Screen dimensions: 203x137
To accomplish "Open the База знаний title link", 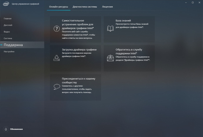I will pyautogui.click(x=123, y=20).
